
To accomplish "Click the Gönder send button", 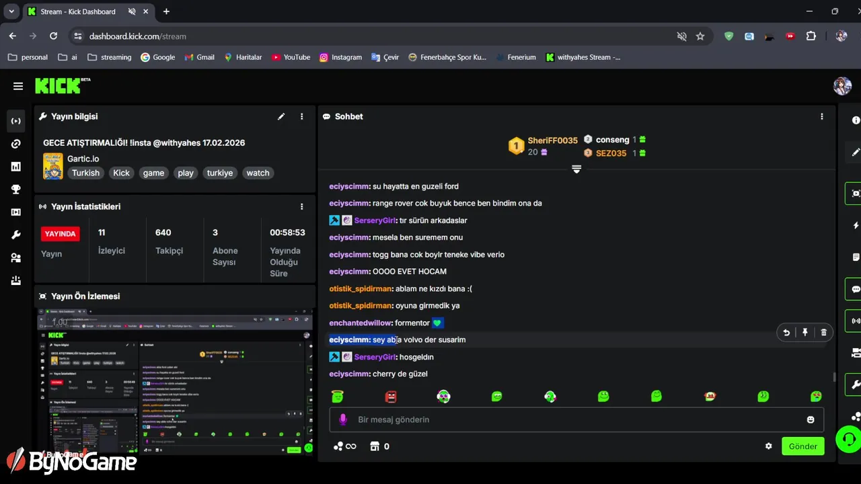I will click(x=803, y=446).
